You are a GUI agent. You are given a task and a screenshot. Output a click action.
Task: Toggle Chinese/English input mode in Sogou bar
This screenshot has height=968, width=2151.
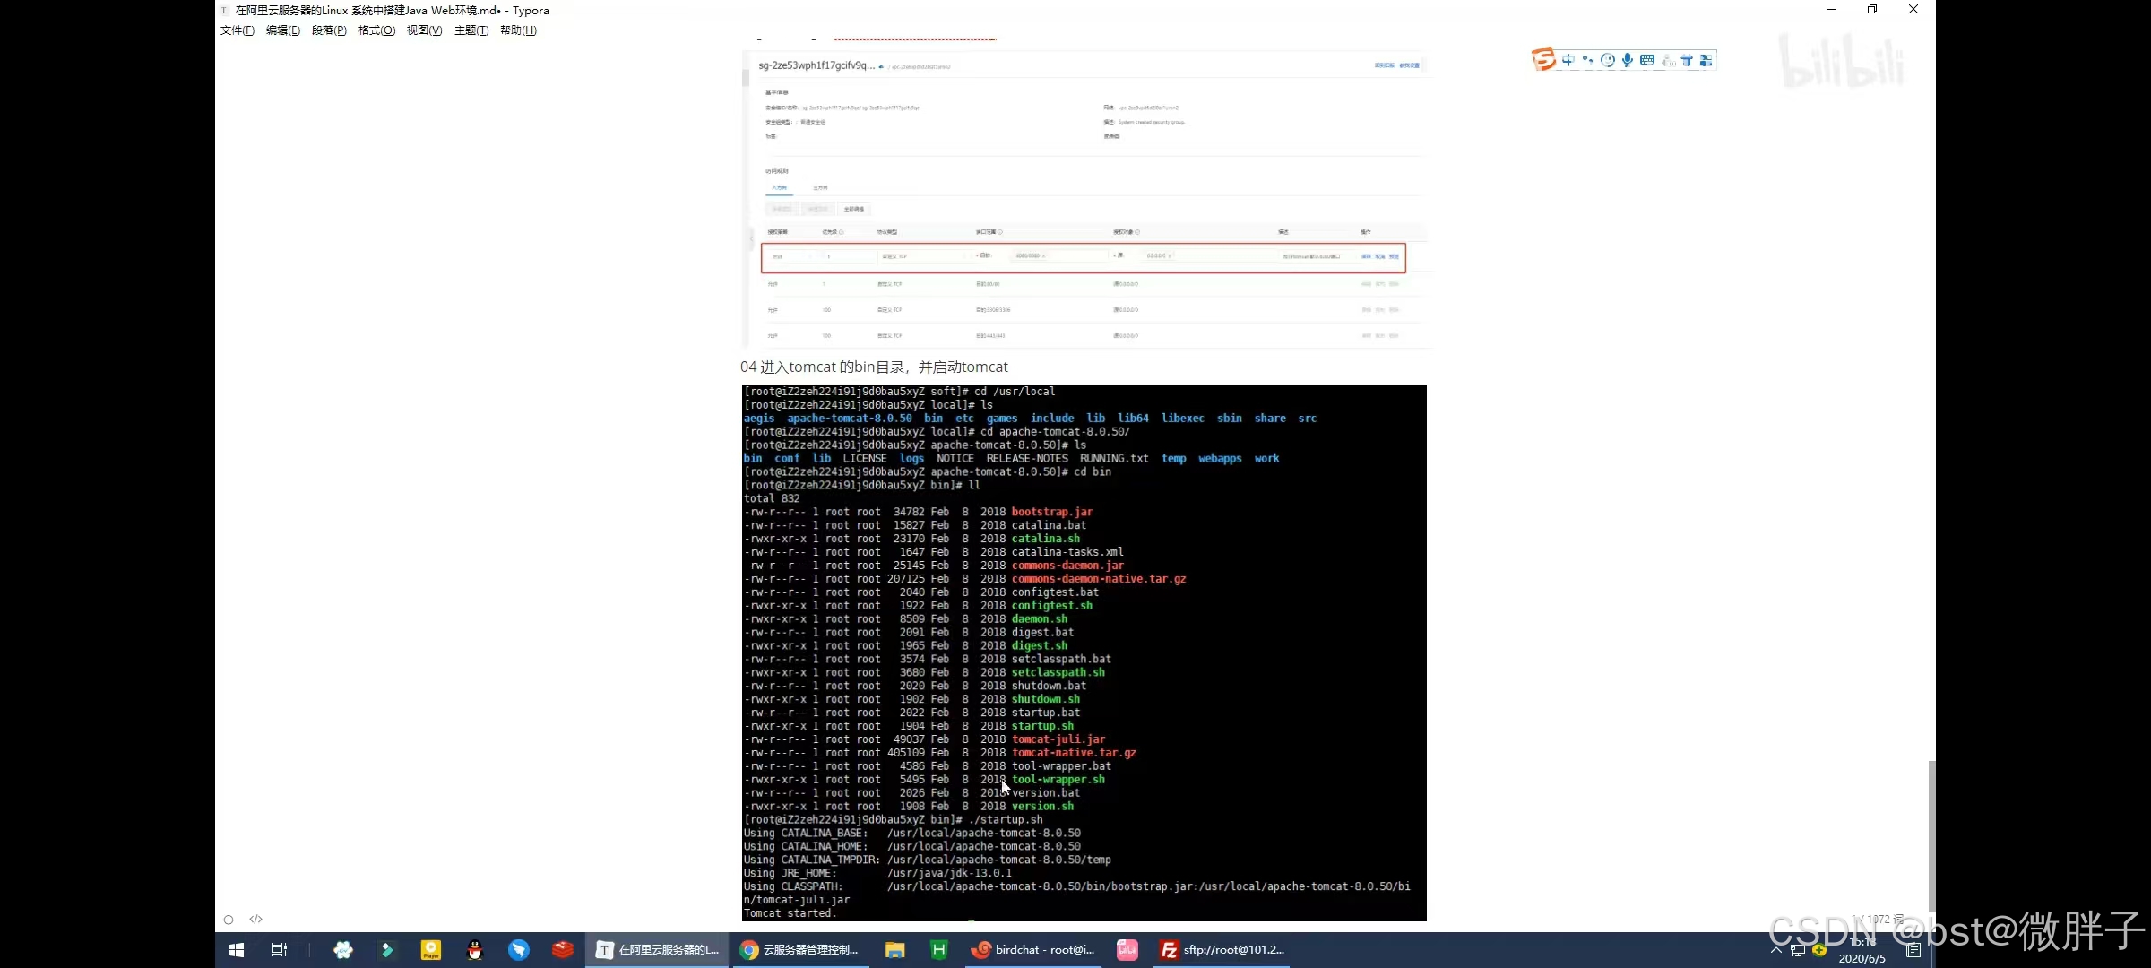(1568, 60)
